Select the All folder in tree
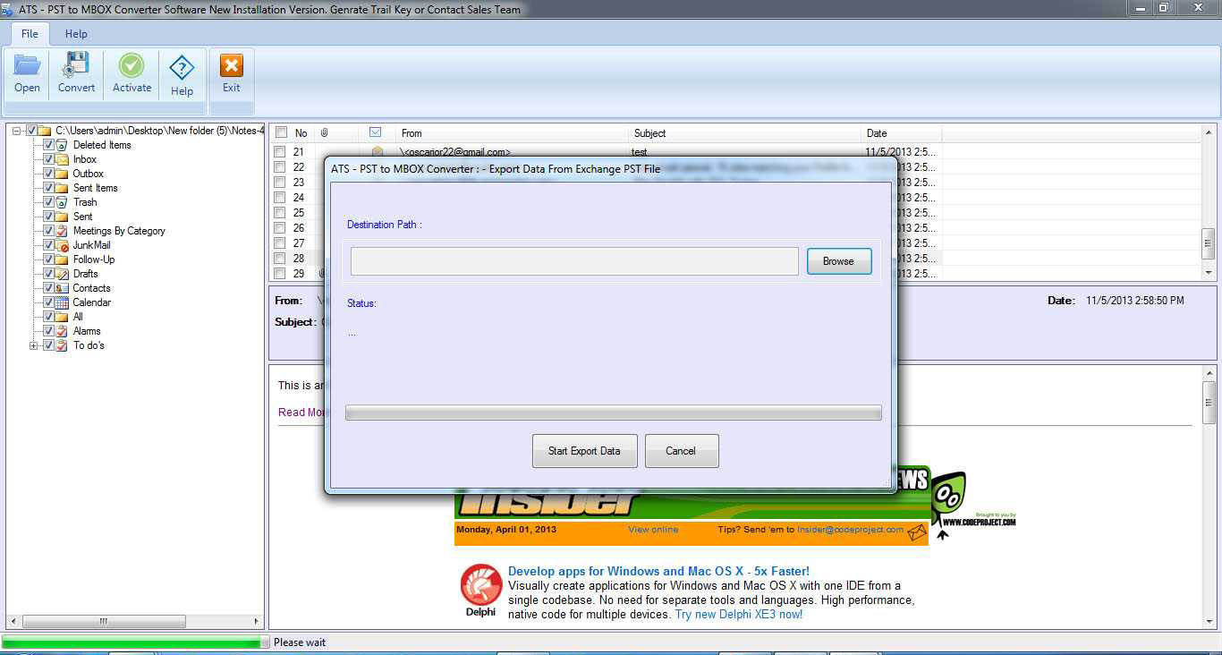The height and width of the screenshot is (655, 1222). tap(78, 317)
